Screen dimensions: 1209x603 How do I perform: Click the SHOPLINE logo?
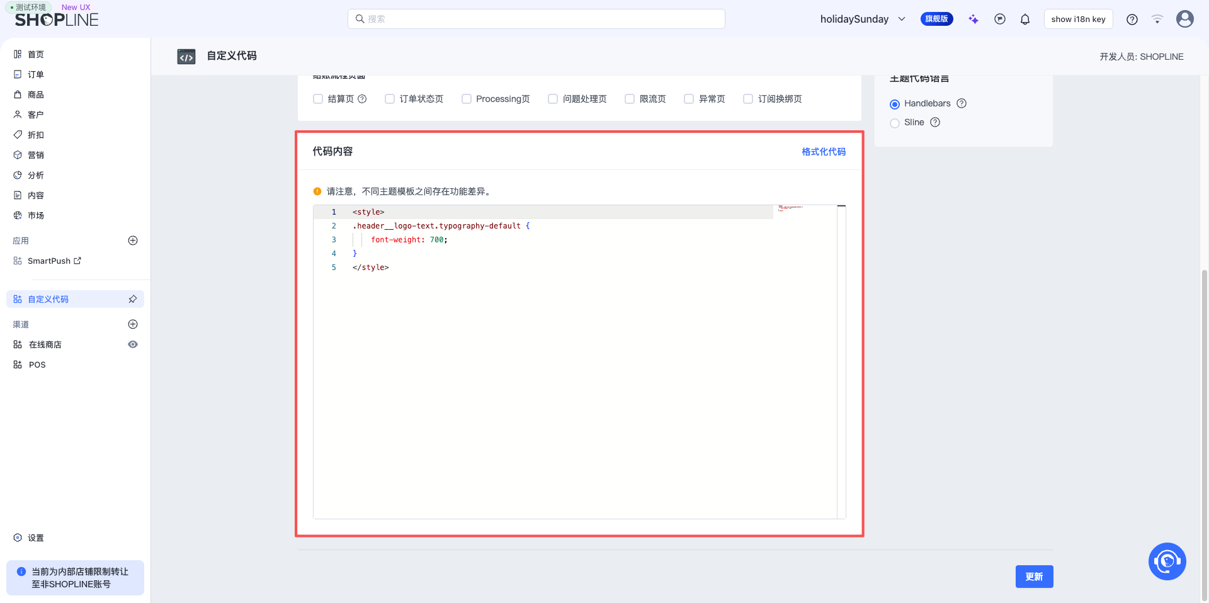click(x=57, y=20)
